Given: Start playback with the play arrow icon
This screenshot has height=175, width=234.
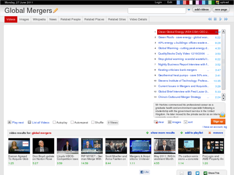Looking at the screenshot, I should pyautogui.click(x=220, y=19).
